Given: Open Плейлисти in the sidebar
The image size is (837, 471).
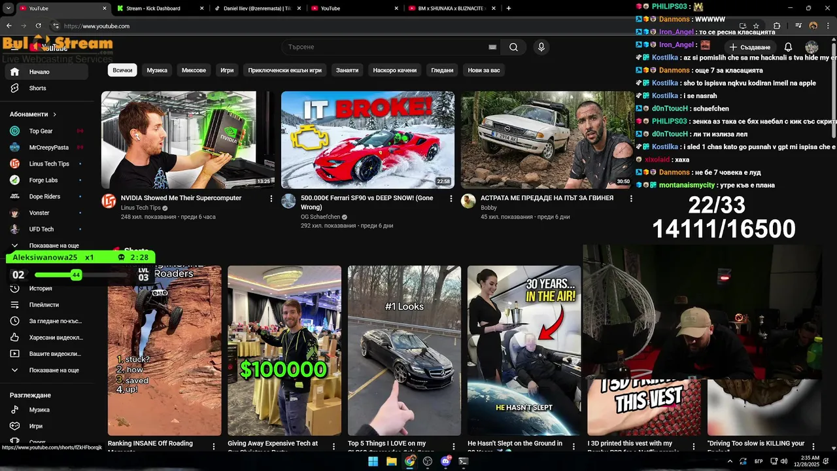Looking at the screenshot, I should coord(46,305).
